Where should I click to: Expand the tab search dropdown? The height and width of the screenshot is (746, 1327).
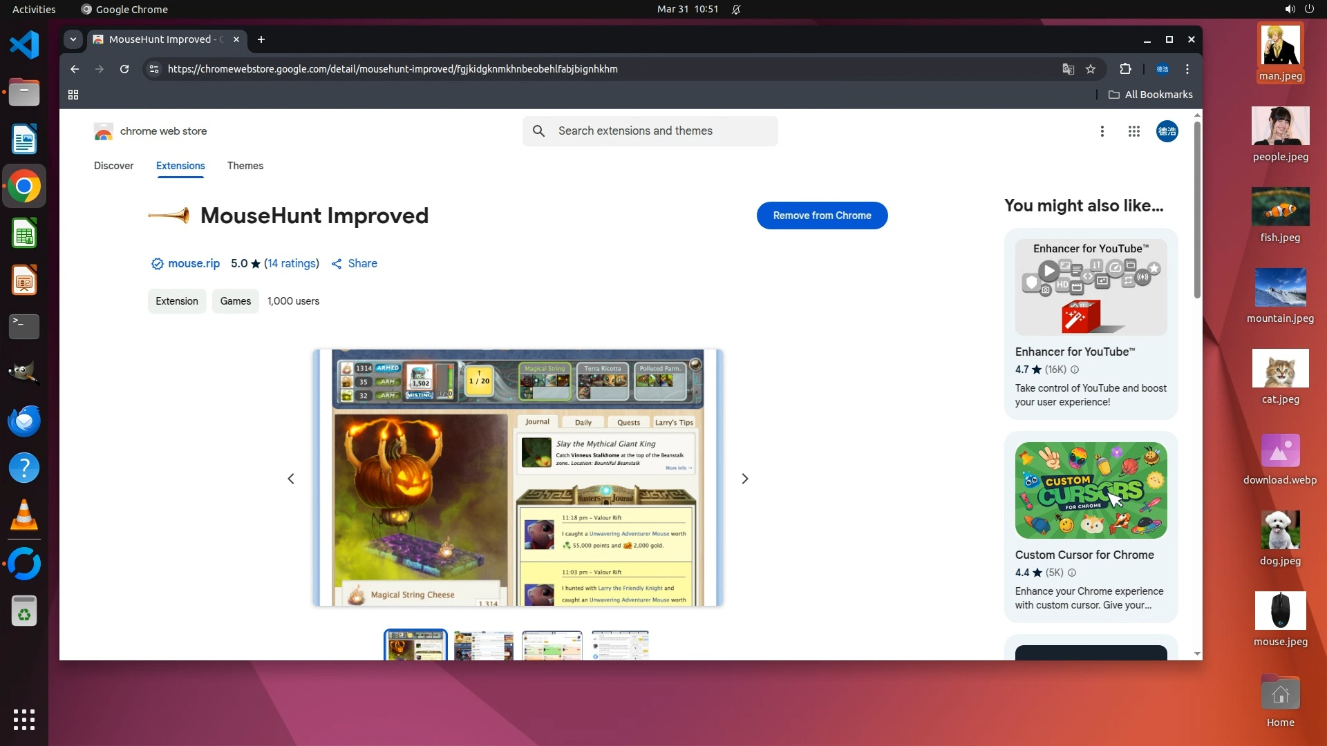[x=73, y=39]
